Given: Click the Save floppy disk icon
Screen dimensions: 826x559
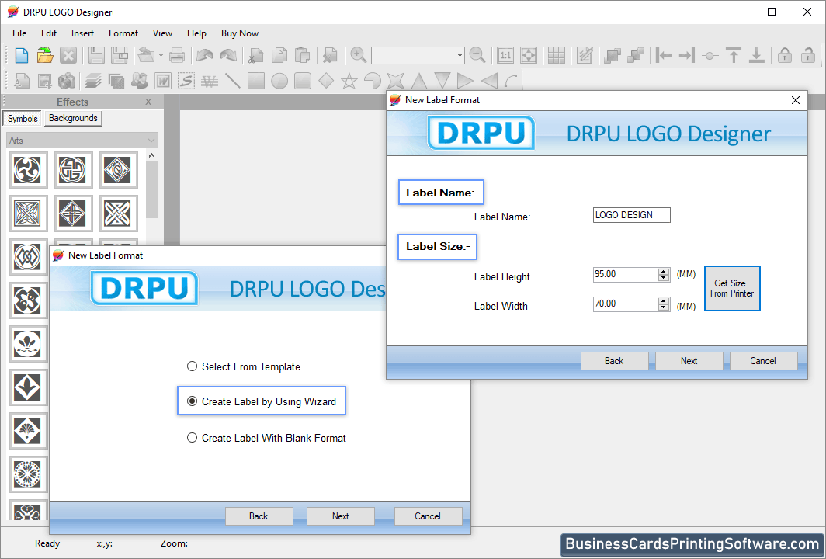Looking at the screenshot, I should tap(96, 55).
